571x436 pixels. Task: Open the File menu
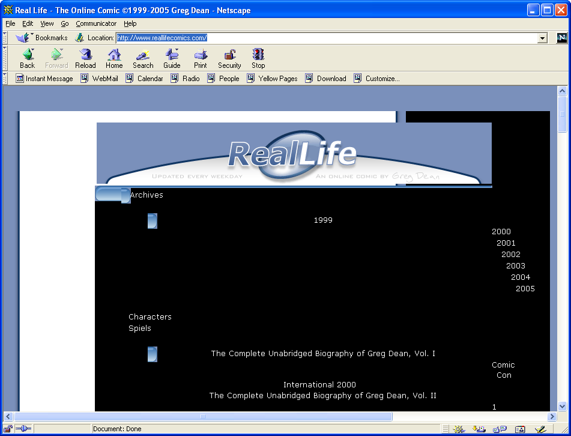[10, 23]
